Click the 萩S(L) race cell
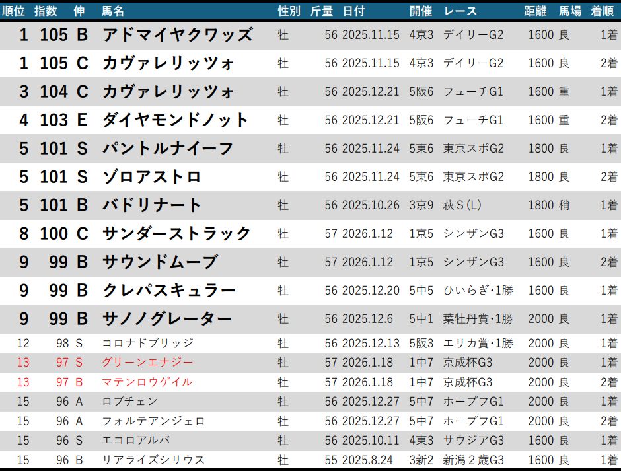The width and height of the screenshot is (621, 471). pyautogui.click(x=462, y=205)
